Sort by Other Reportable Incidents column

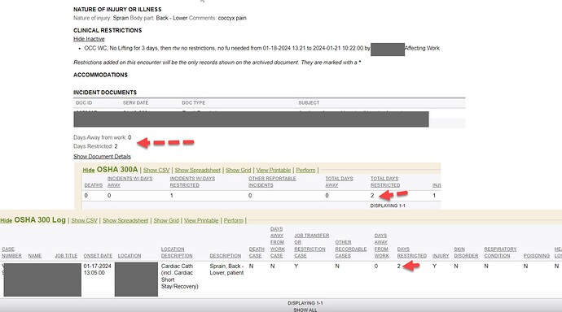tap(272, 181)
